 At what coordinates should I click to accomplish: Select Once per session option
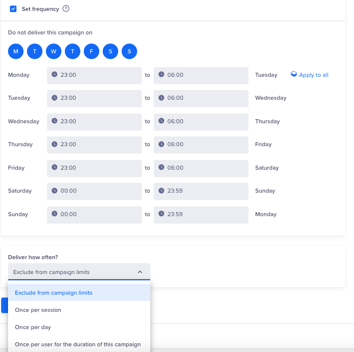(x=38, y=310)
